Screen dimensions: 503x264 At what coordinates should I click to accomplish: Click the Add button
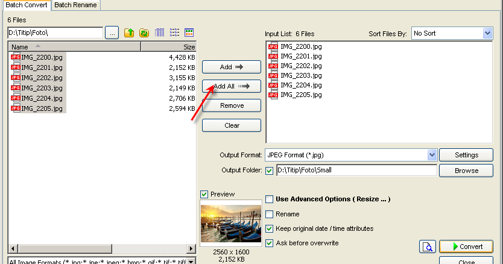click(x=231, y=67)
